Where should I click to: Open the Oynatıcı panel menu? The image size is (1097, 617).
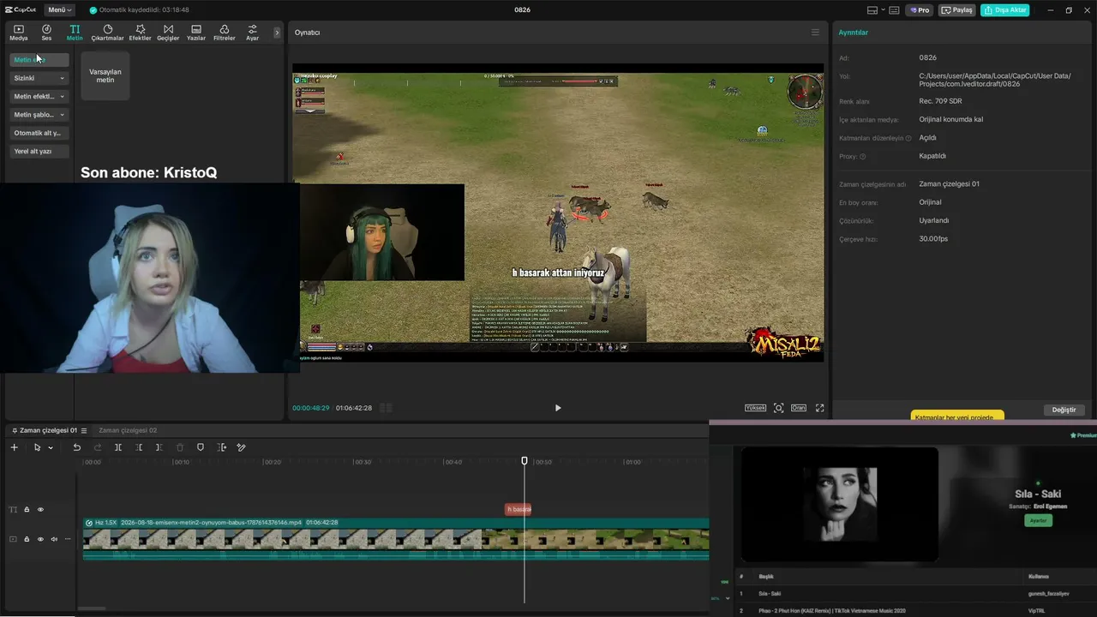click(815, 33)
